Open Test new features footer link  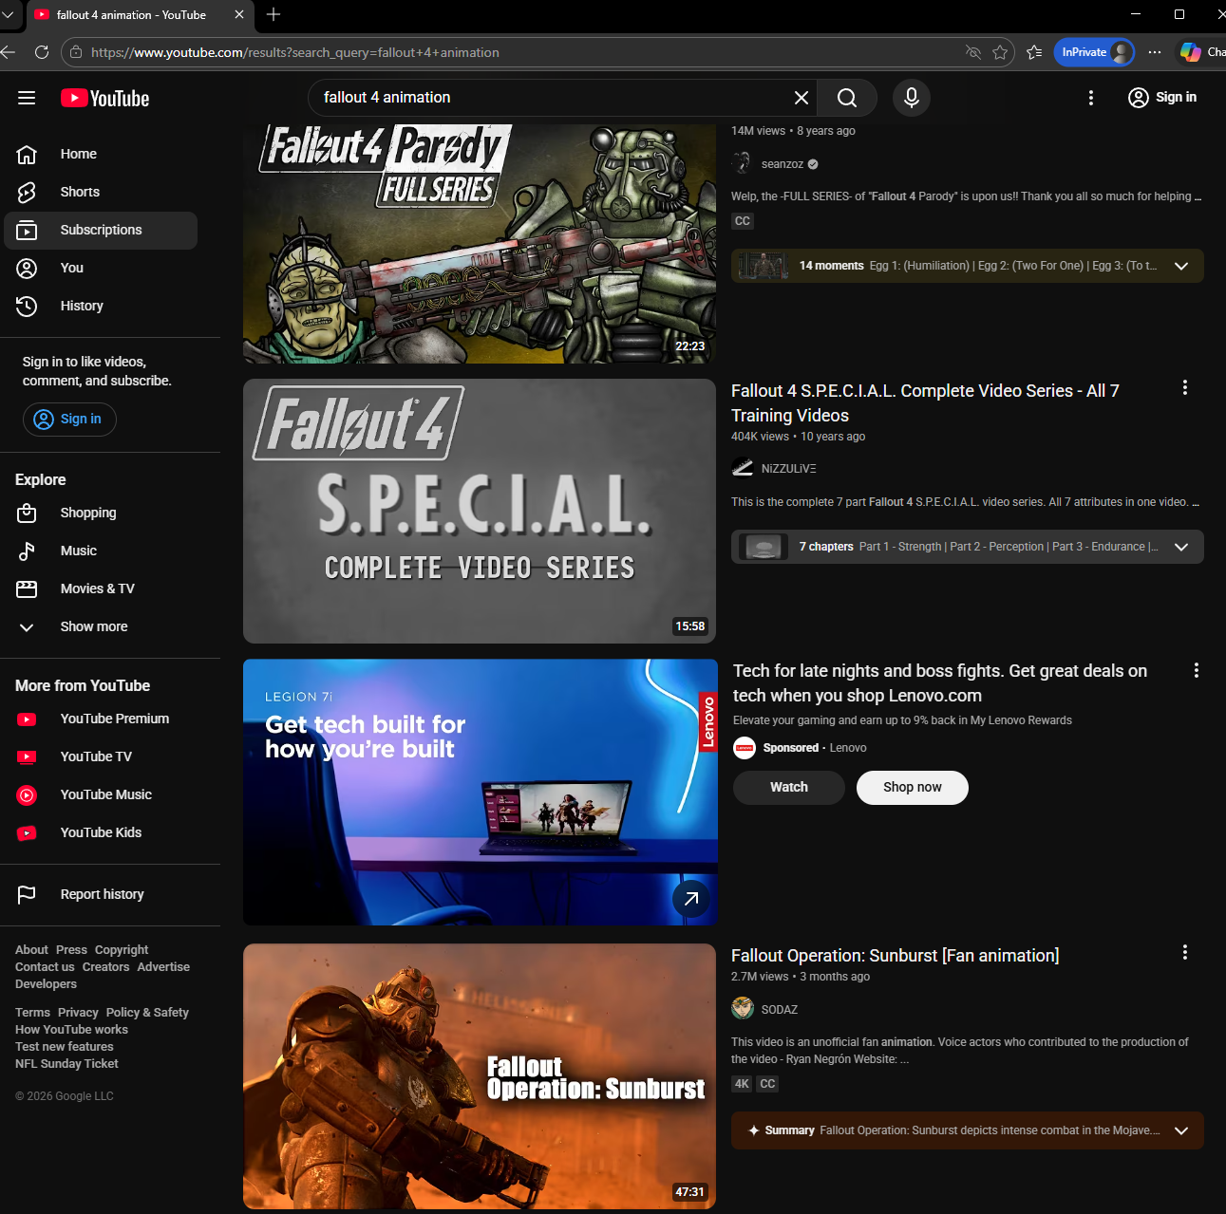[65, 1047]
